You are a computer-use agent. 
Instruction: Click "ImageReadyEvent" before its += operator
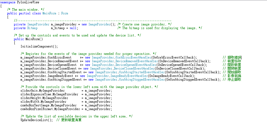point(60,76)
